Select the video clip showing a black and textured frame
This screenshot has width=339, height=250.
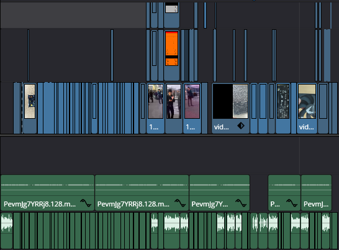click(x=230, y=108)
